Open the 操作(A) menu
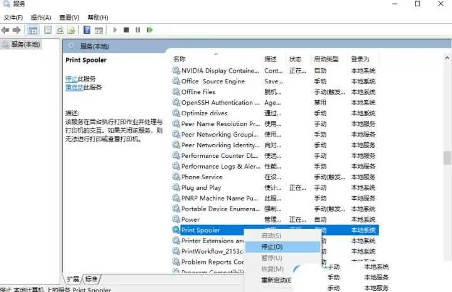 coord(41,18)
